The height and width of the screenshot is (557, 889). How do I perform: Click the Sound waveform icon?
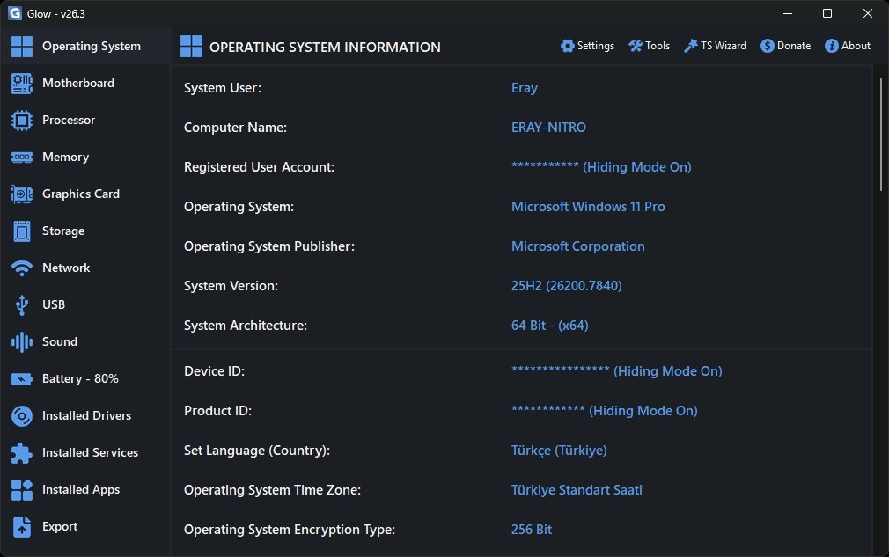click(21, 341)
